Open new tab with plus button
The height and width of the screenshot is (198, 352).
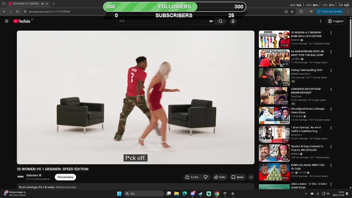coord(53,4)
